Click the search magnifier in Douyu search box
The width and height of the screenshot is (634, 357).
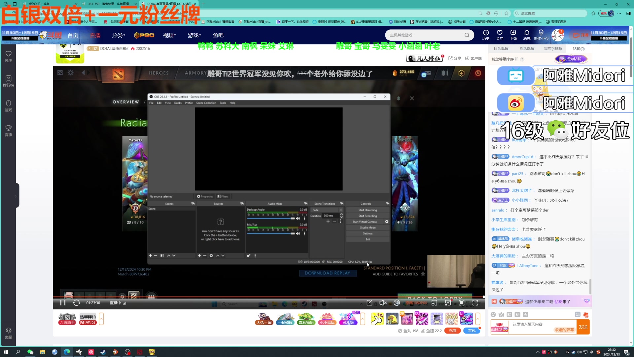(x=467, y=35)
